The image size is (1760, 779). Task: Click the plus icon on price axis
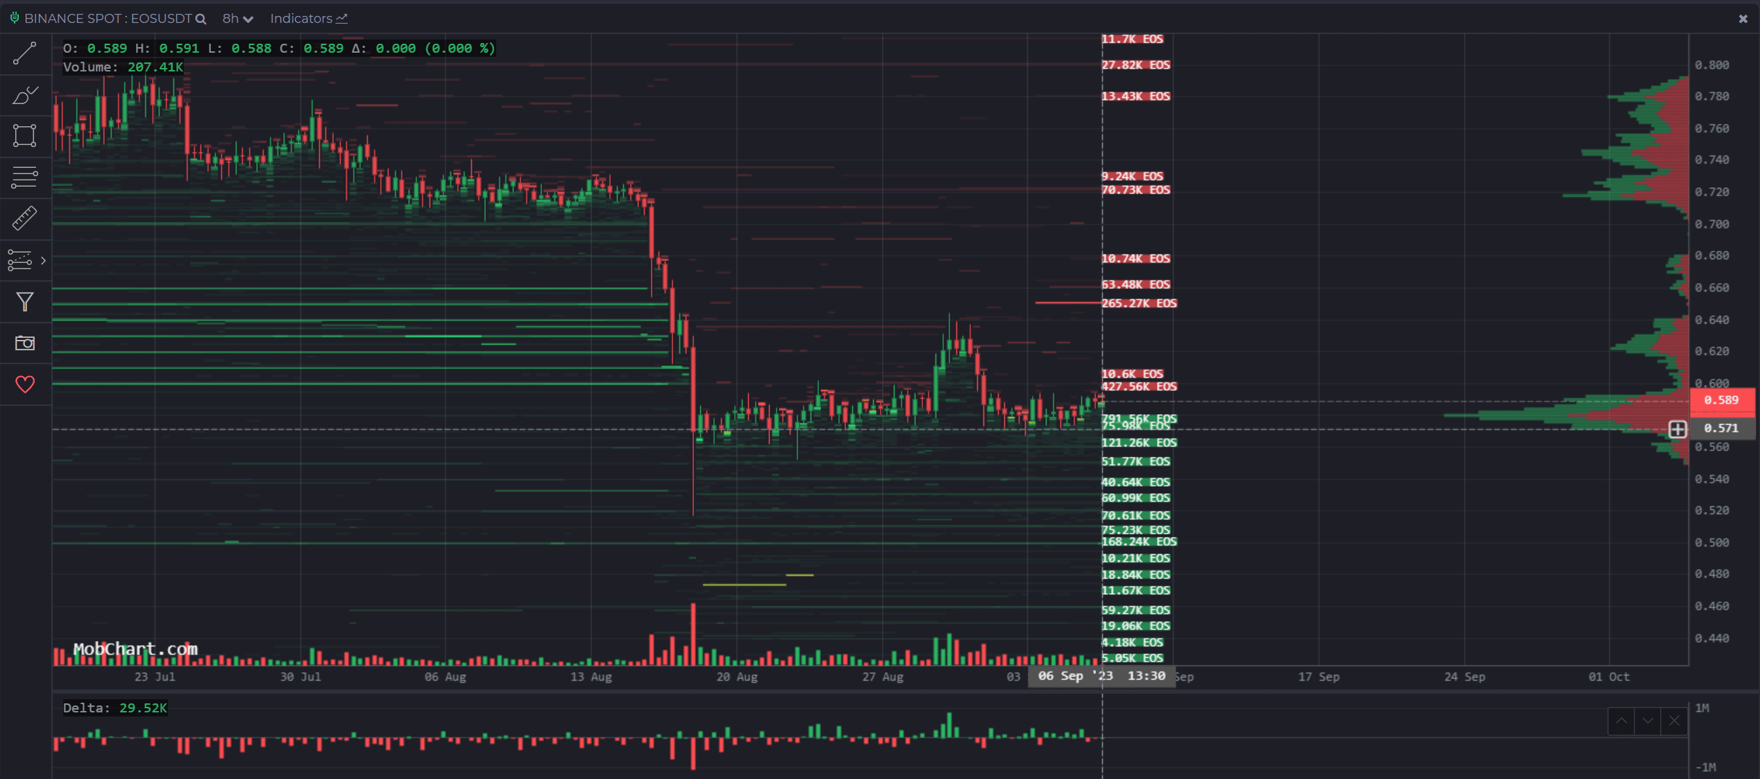(1677, 429)
